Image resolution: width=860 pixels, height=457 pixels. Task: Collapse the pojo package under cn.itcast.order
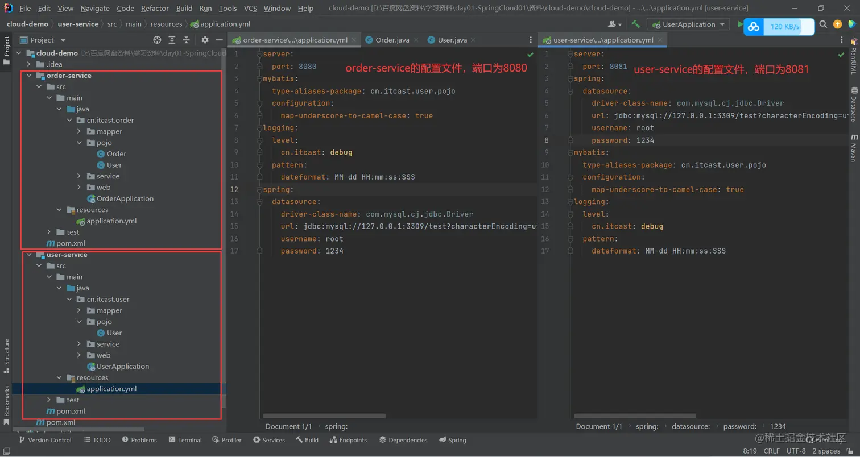point(80,143)
